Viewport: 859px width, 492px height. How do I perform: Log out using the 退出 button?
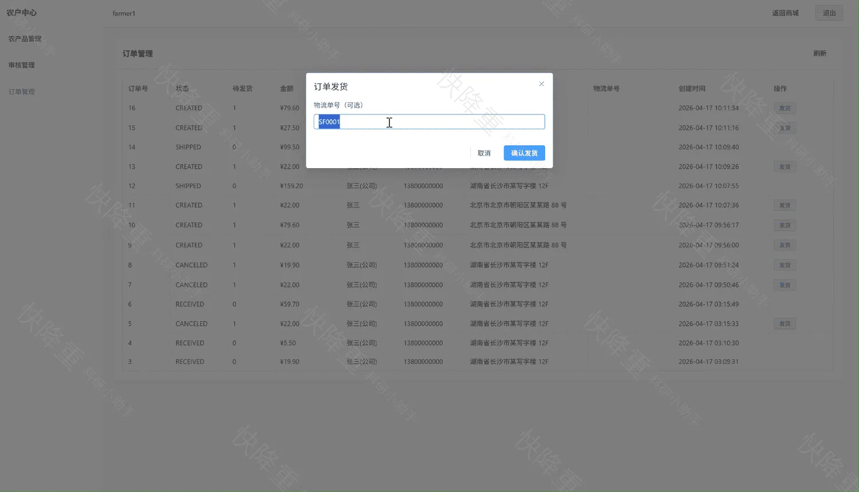(829, 13)
